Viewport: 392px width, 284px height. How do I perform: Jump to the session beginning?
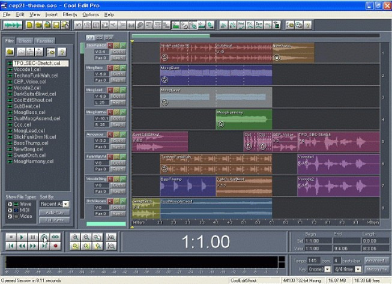click(11, 246)
